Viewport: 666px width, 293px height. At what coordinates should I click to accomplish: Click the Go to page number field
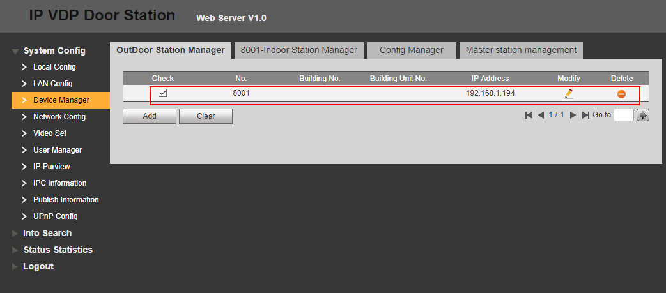[x=623, y=116]
